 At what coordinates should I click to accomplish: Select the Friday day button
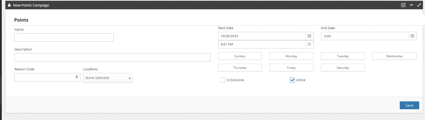pos(291,68)
